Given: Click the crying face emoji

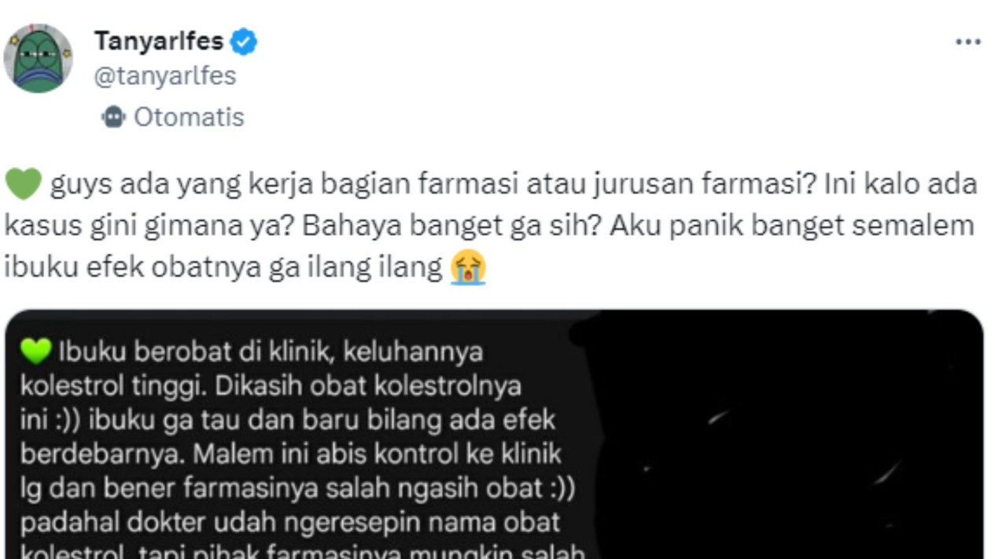Looking at the screenshot, I should click(468, 268).
